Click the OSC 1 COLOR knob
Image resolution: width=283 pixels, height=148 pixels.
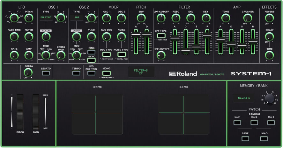coord(46,37)
